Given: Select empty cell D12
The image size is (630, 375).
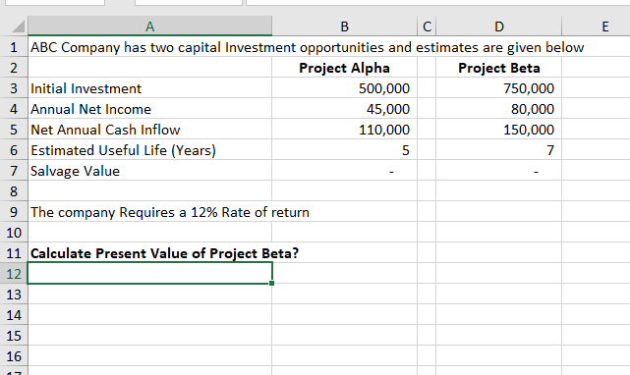Looking at the screenshot, I should point(498,274).
